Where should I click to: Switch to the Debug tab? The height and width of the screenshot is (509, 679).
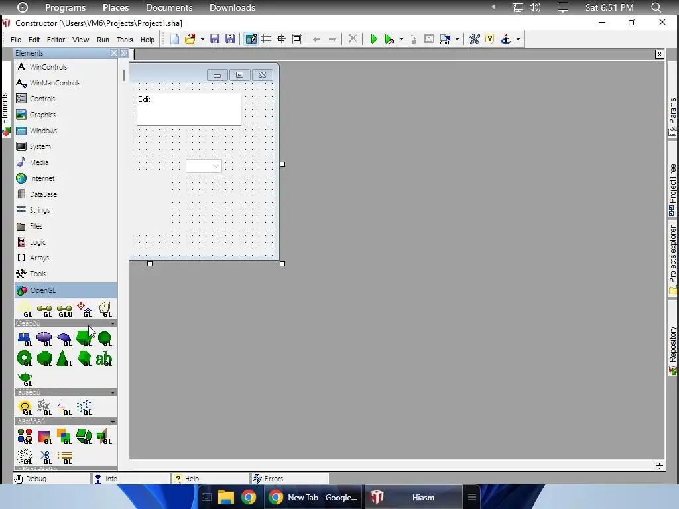click(x=52, y=479)
